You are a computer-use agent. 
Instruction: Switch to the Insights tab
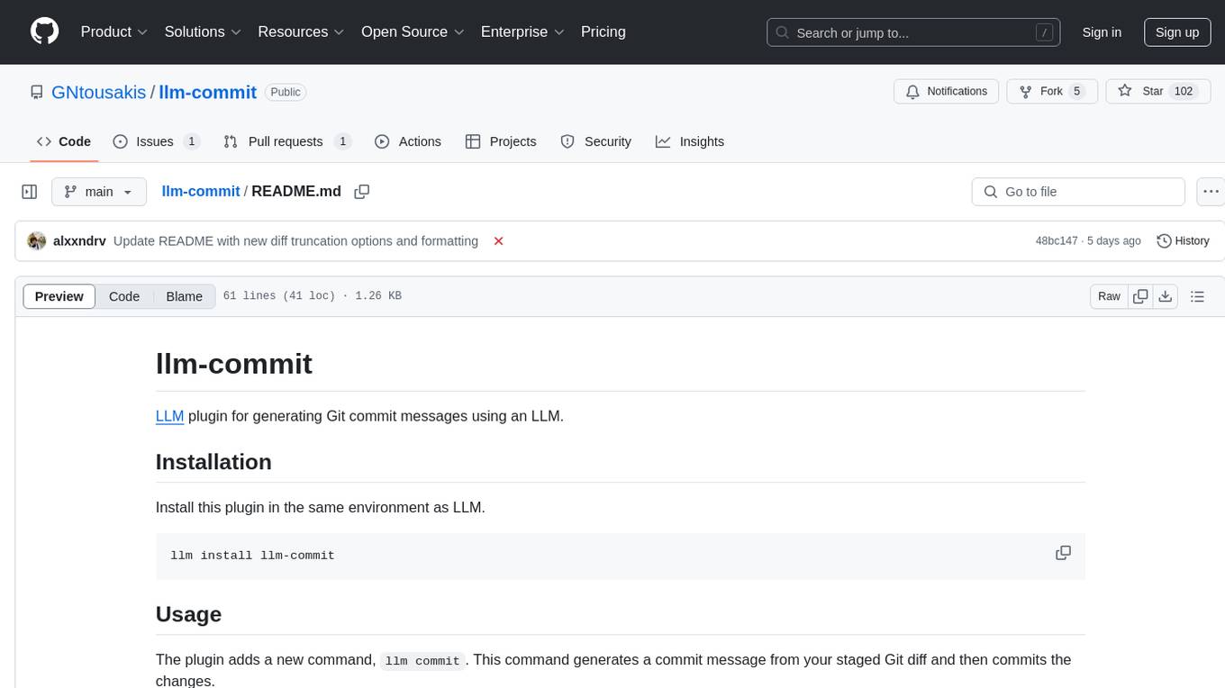coord(690,141)
